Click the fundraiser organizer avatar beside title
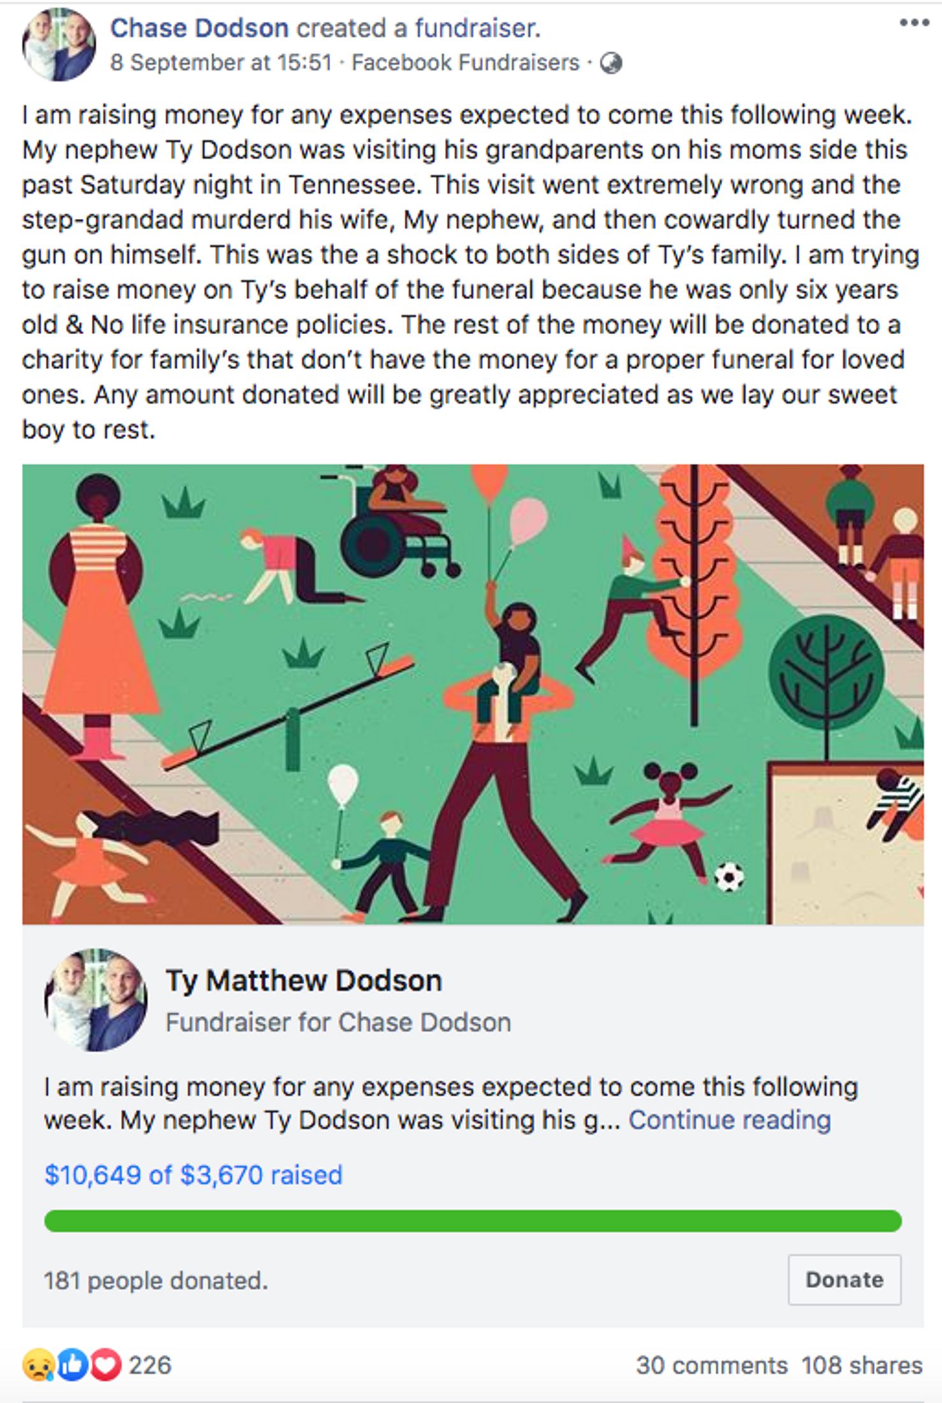This screenshot has height=1403, width=942. pyautogui.click(x=96, y=1000)
